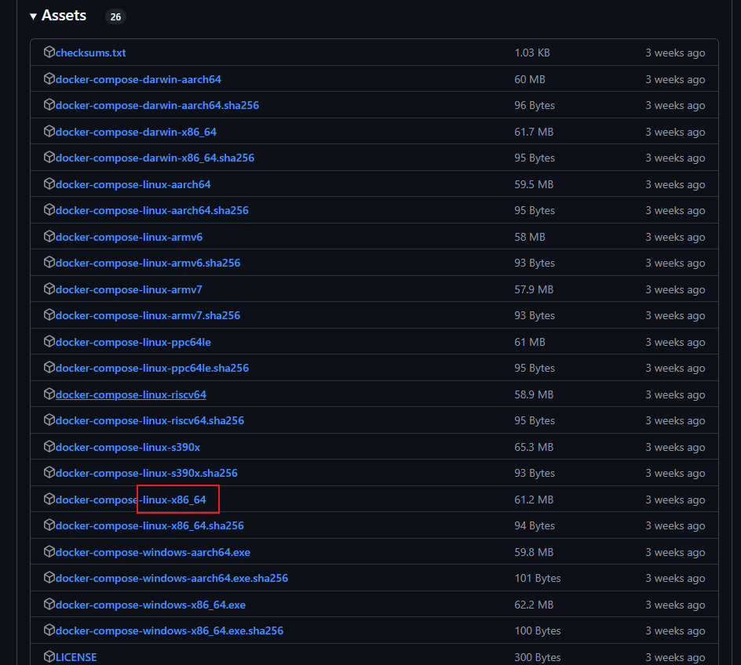Click package icon beside docker-compose-windows-aarch64.exe
Image resolution: width=741 pixels, height=665 pixels.
click(x=49, y=551)
